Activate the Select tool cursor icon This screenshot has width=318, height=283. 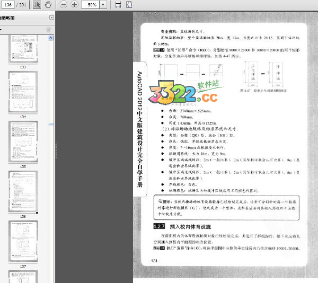[37, 4]
